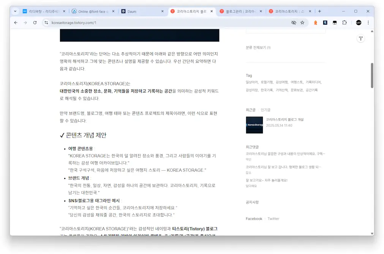Bookmark the page with the star icon
Viewport: 384px width, 254px height.
click(x=302, y=23)
